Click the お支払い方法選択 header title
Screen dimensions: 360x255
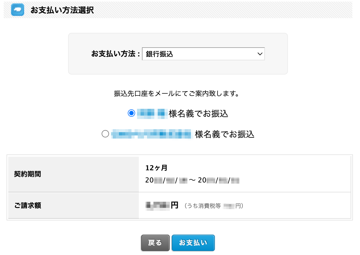click(62, 10)
